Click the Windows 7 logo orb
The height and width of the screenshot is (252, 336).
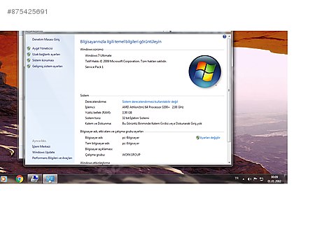pos(205,71)
